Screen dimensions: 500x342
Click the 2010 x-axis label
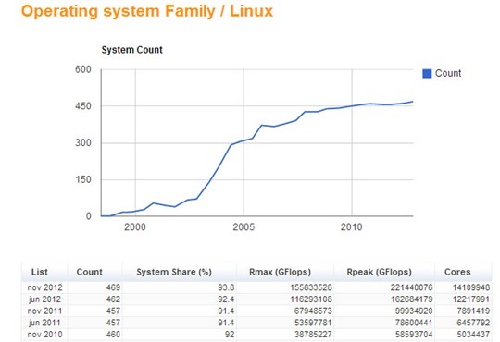coord(352,227)
